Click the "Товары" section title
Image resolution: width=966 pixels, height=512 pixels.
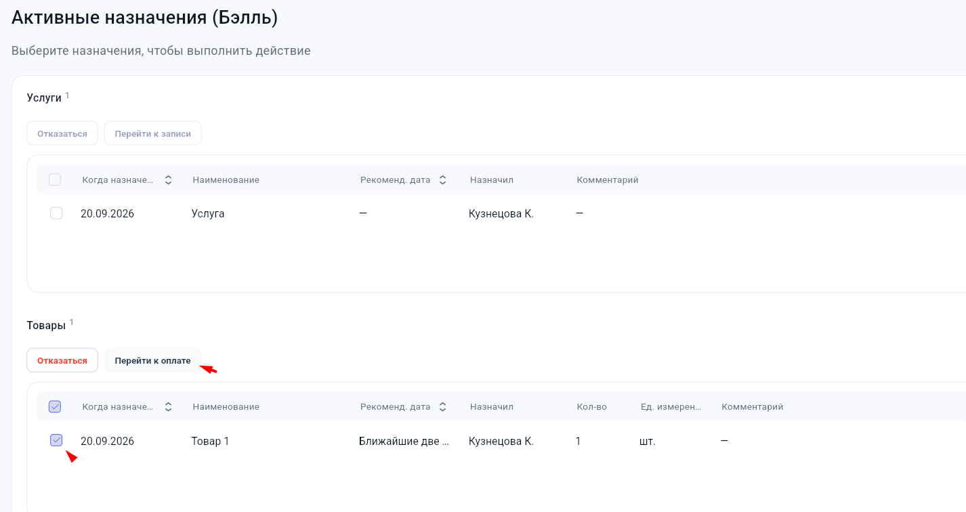point(46,326)
